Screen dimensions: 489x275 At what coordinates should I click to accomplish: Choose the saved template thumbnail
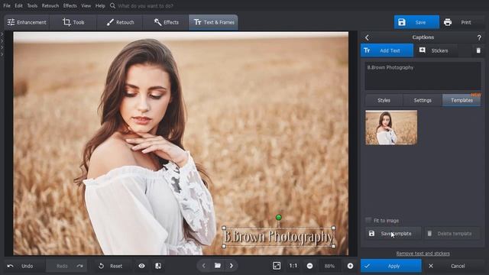pyautogui.click(x=391, y=128)
